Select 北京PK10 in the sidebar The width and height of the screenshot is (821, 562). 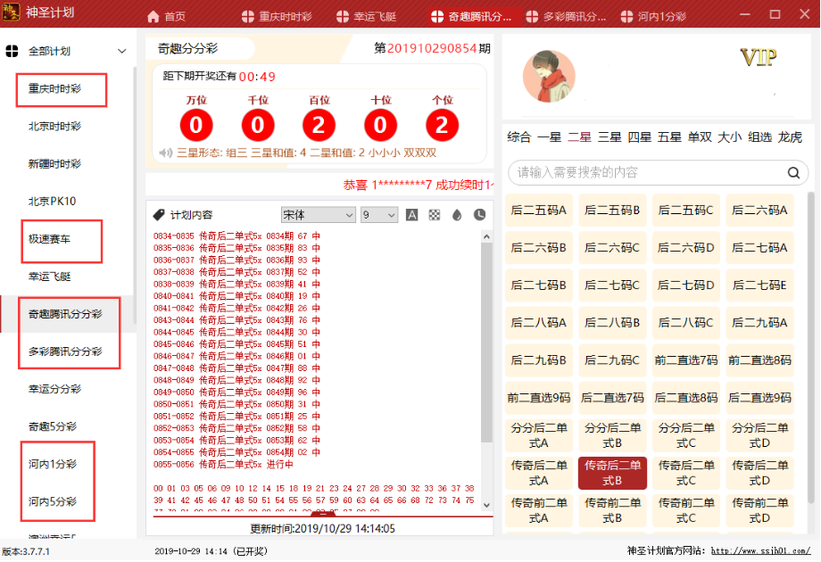pos(52,202)
